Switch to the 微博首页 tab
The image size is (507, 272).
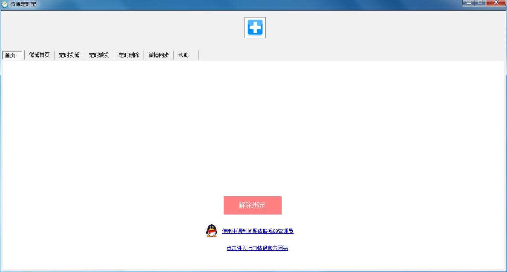click(x=40, y=54)
